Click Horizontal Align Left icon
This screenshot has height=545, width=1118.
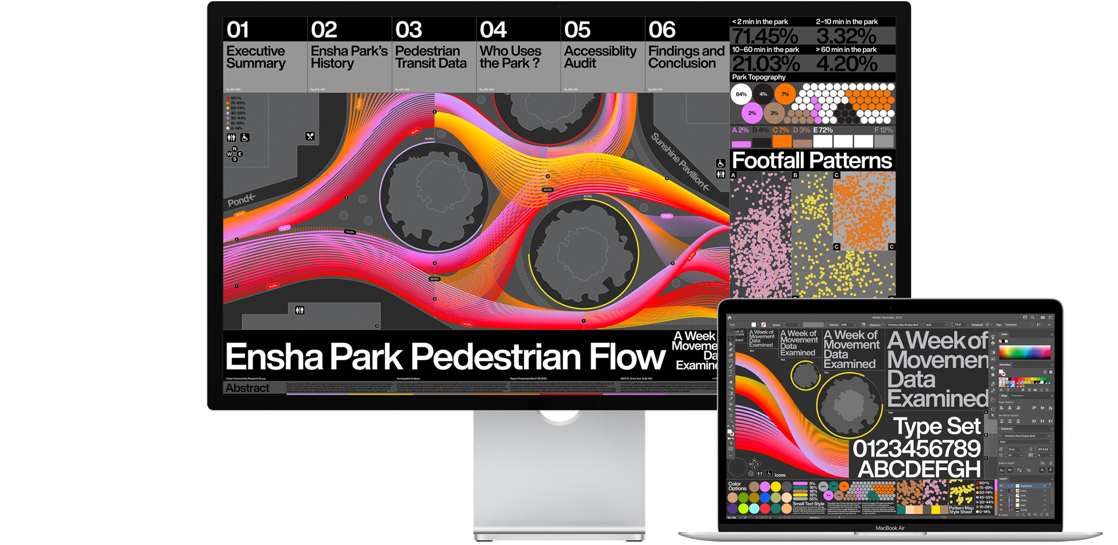pyautogui.click(x=1002, y=408)
